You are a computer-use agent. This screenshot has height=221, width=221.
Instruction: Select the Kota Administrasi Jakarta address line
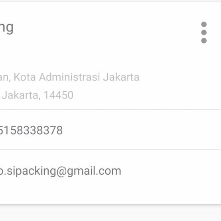(69, 77)
